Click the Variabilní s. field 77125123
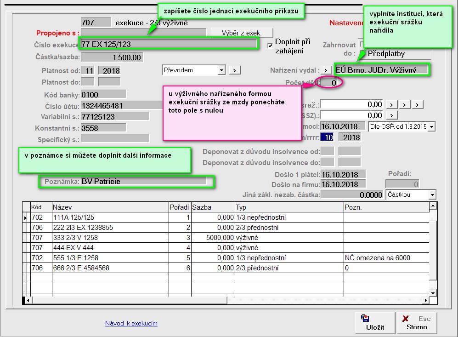Image resolution: width=458 pixels, height=337 pixels. tap(115, 116)
